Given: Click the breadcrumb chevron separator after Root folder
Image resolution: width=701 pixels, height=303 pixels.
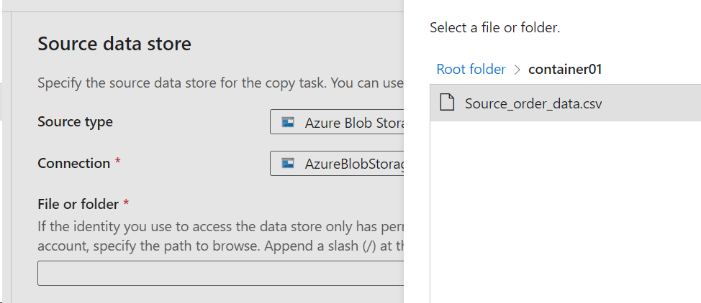Looking at the screenshot, I should 517,70.
